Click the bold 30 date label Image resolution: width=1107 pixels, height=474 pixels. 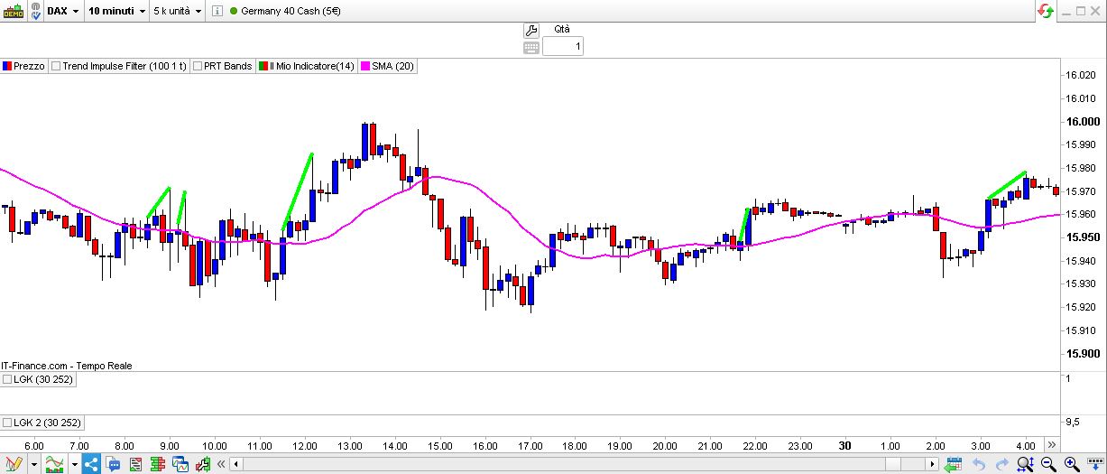(844, 446)
